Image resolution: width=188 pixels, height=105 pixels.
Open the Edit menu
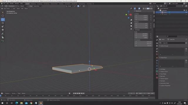pyautogui.click(x=8, y=3)
